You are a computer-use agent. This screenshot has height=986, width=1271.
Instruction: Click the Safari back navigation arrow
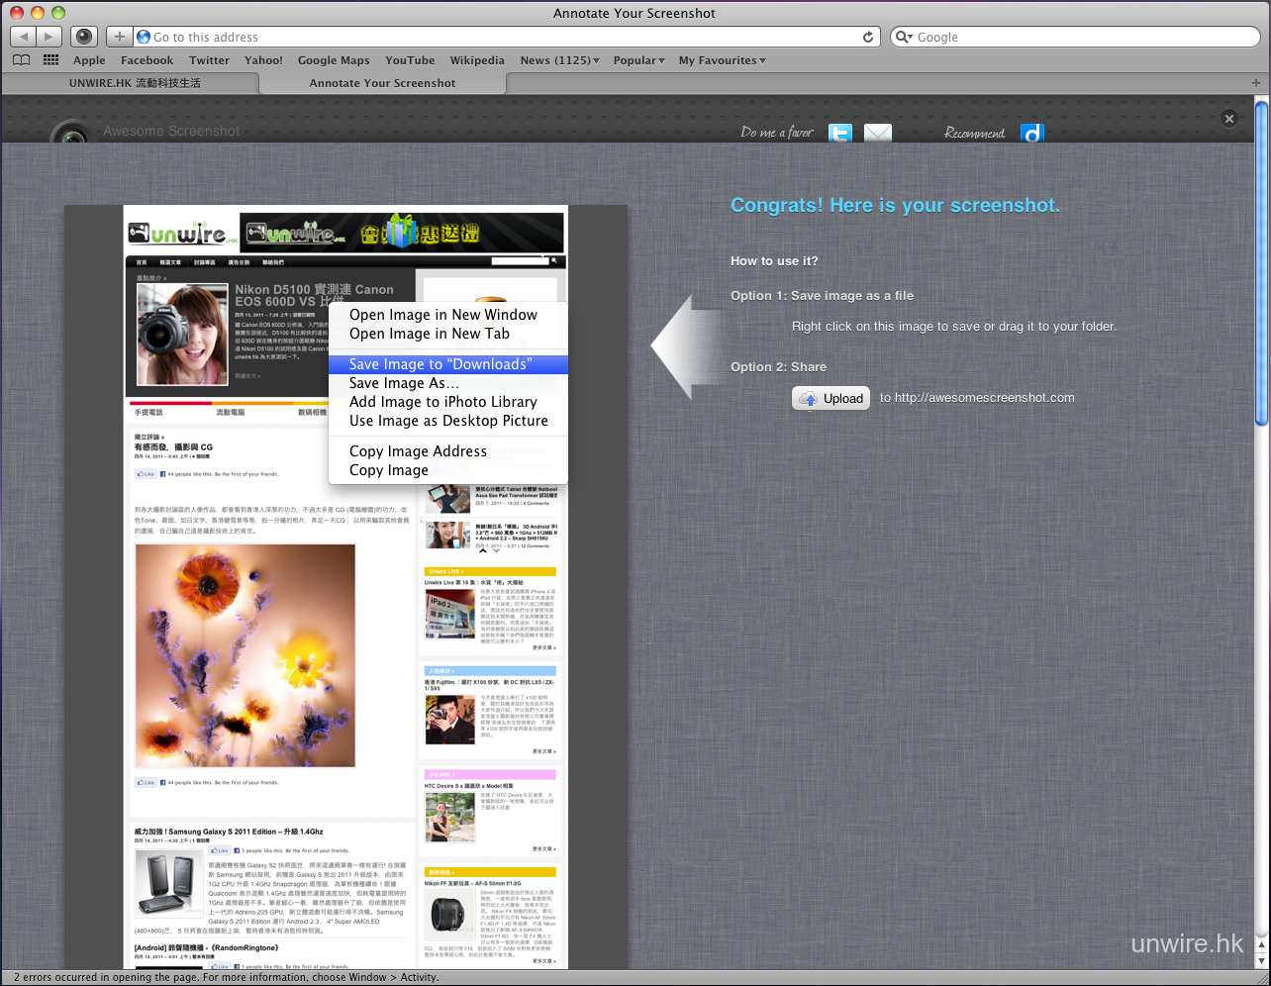[24, 37]
